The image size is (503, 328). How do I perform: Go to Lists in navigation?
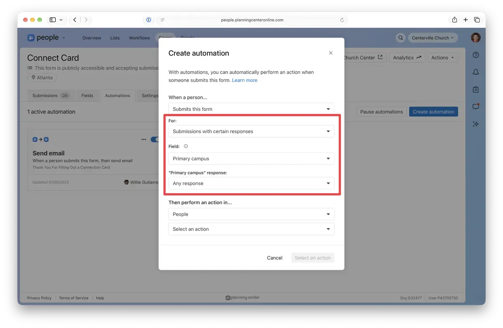(115, 38)
